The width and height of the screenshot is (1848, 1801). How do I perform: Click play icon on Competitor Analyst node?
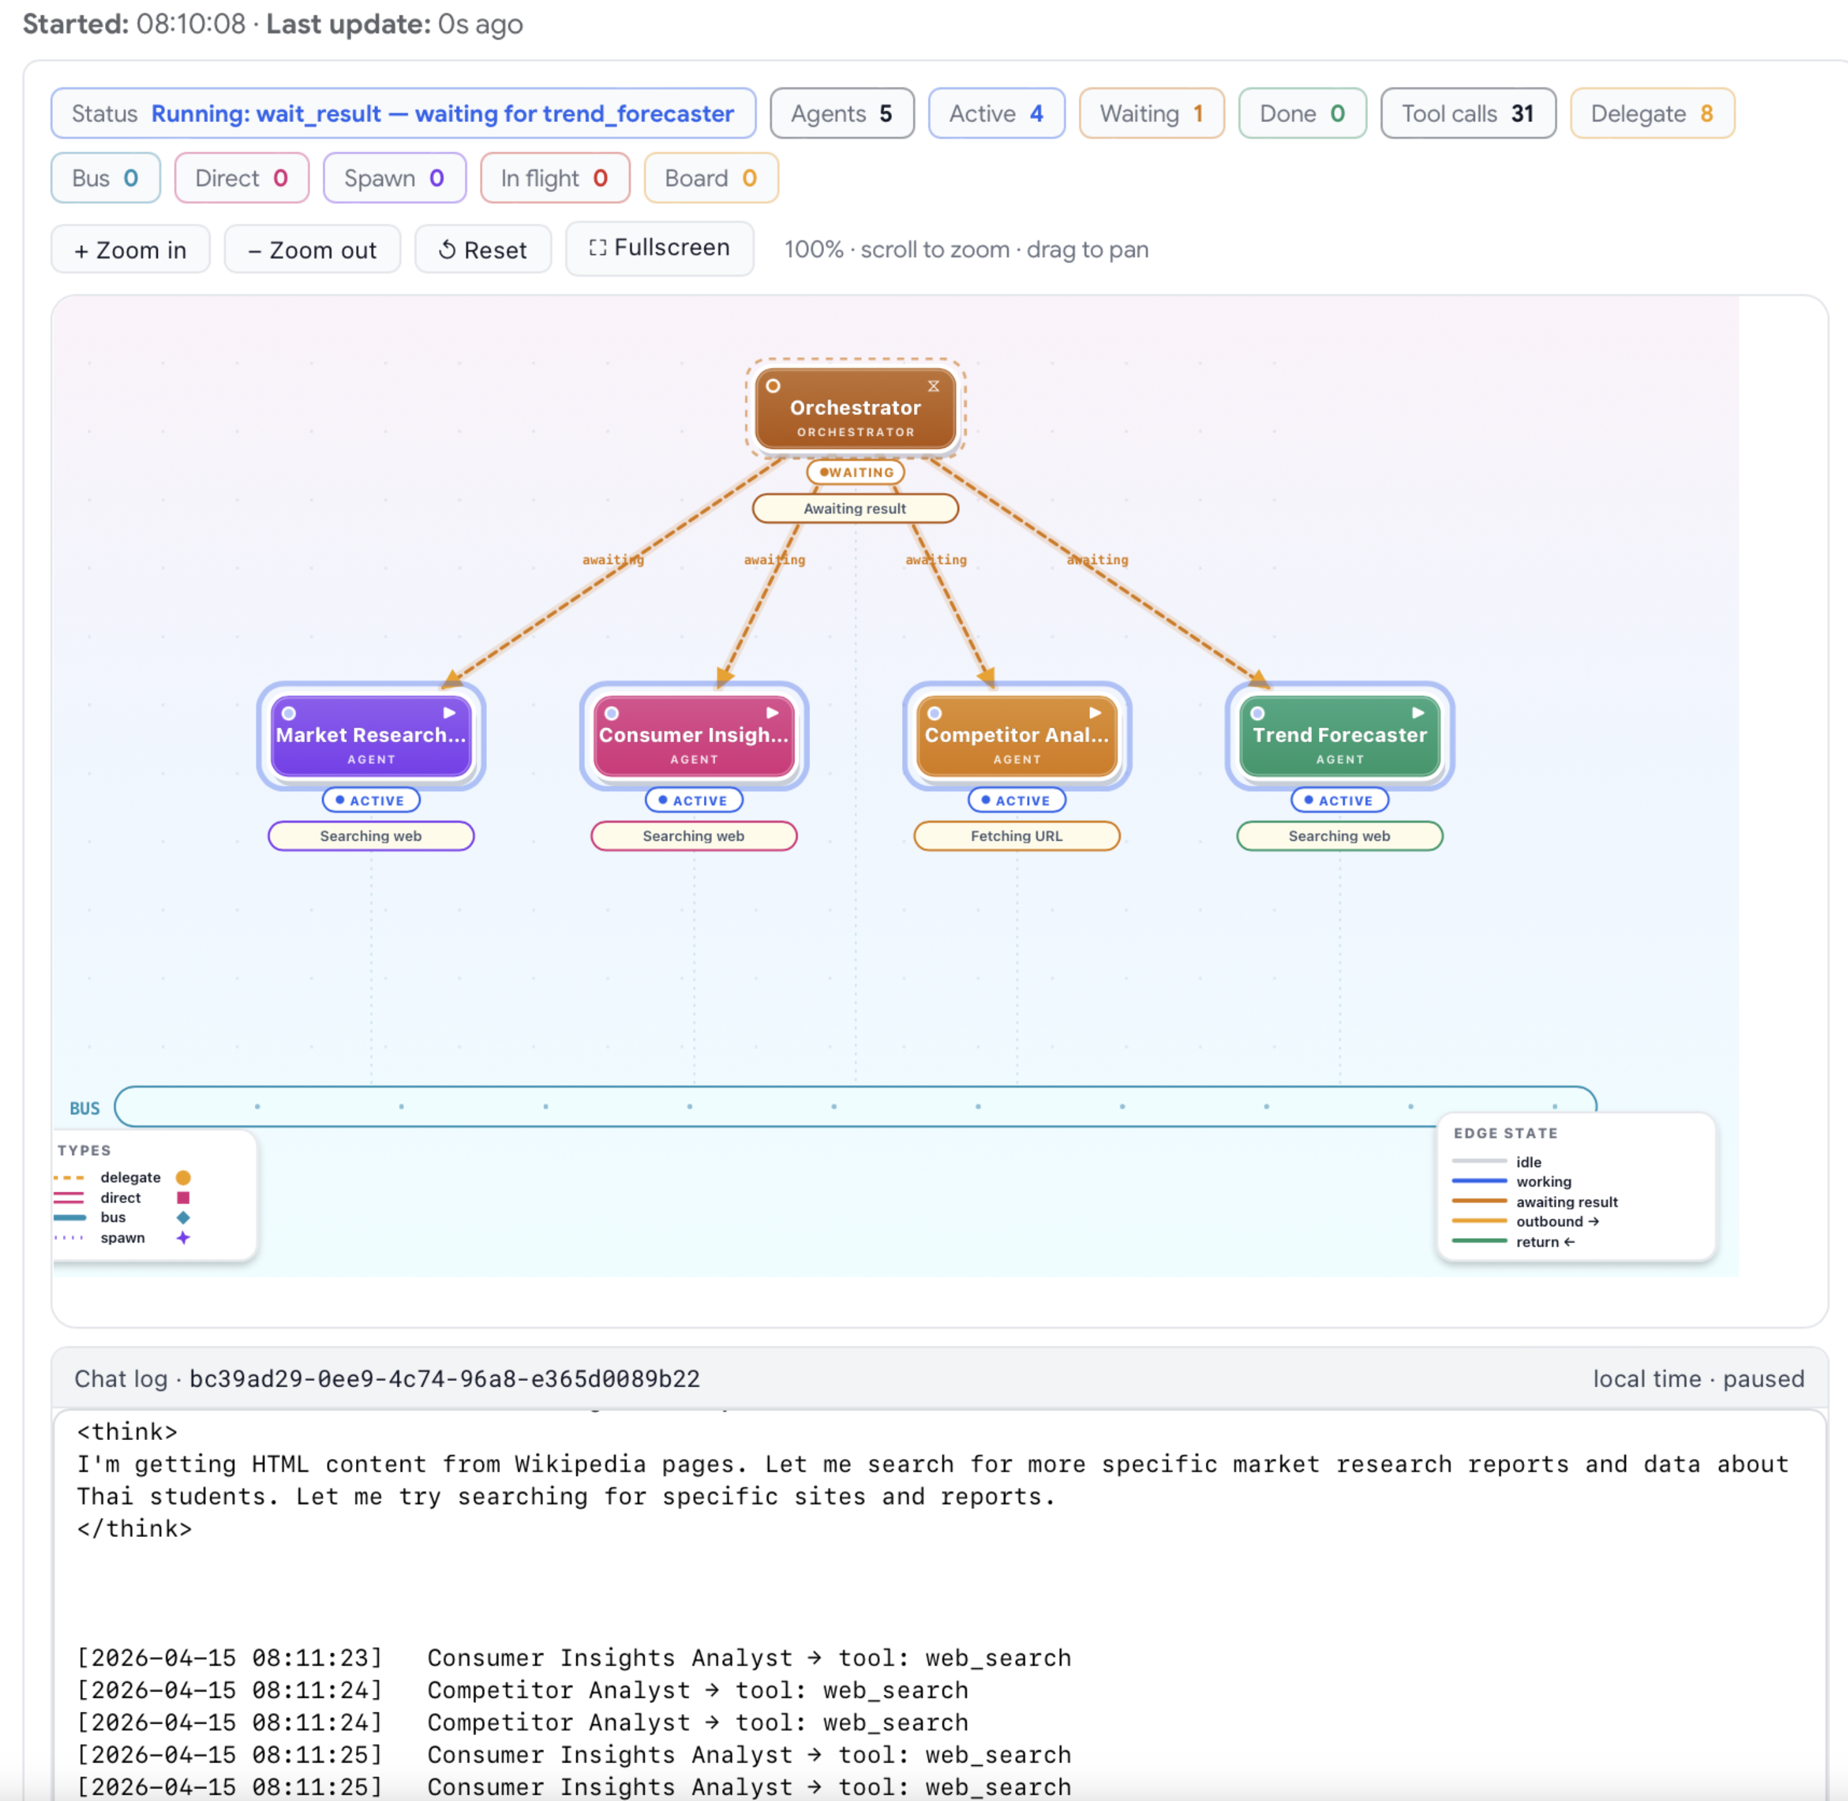(x=1095, y=712)
